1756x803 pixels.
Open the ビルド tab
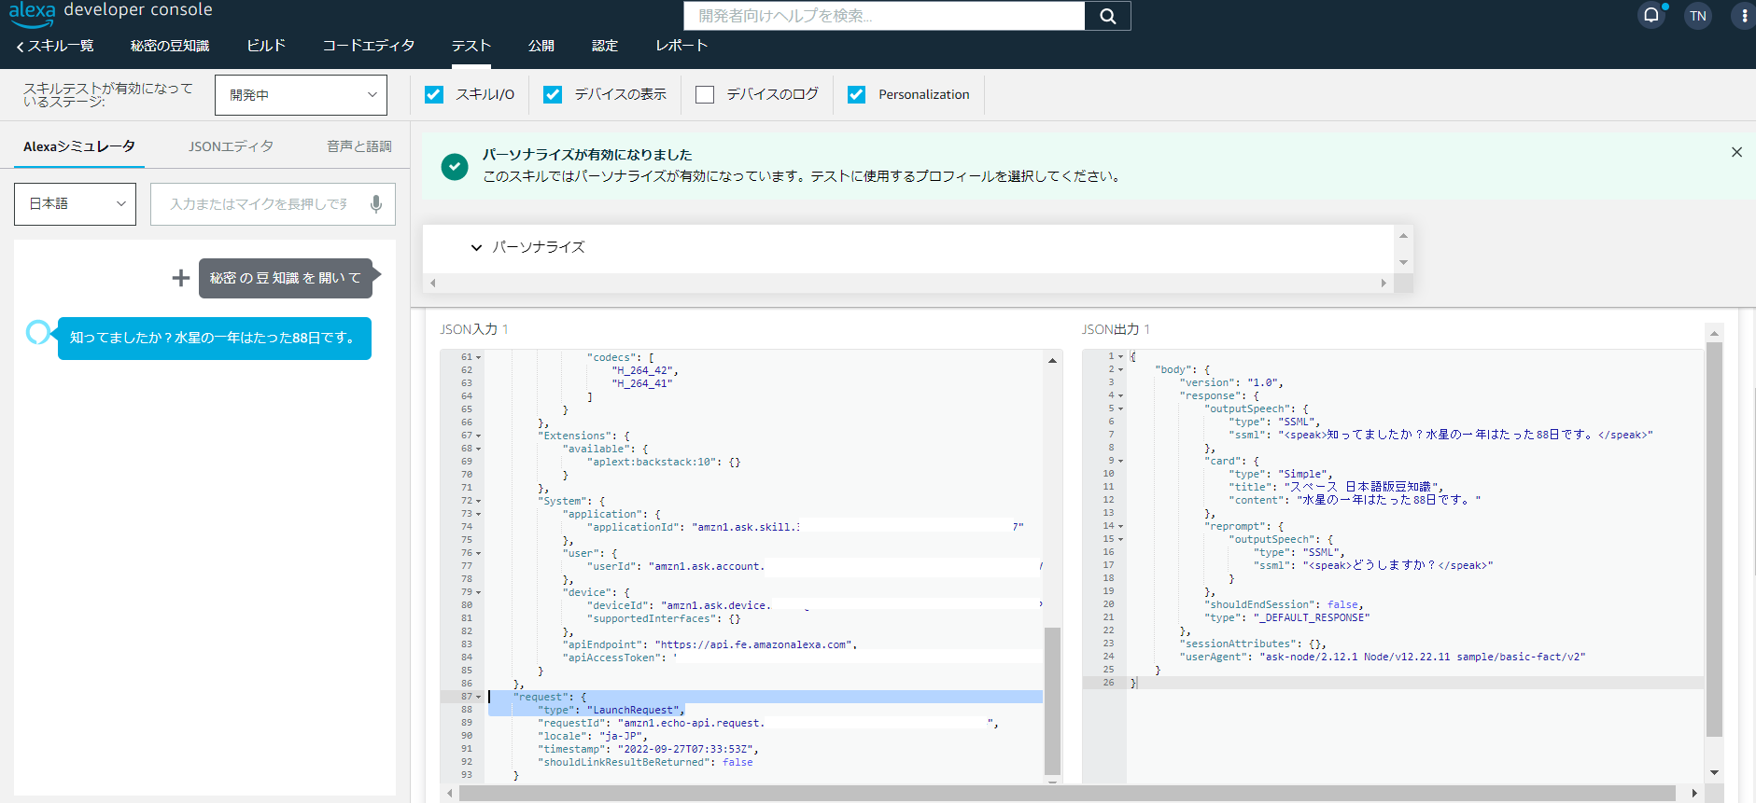(266, 46)
